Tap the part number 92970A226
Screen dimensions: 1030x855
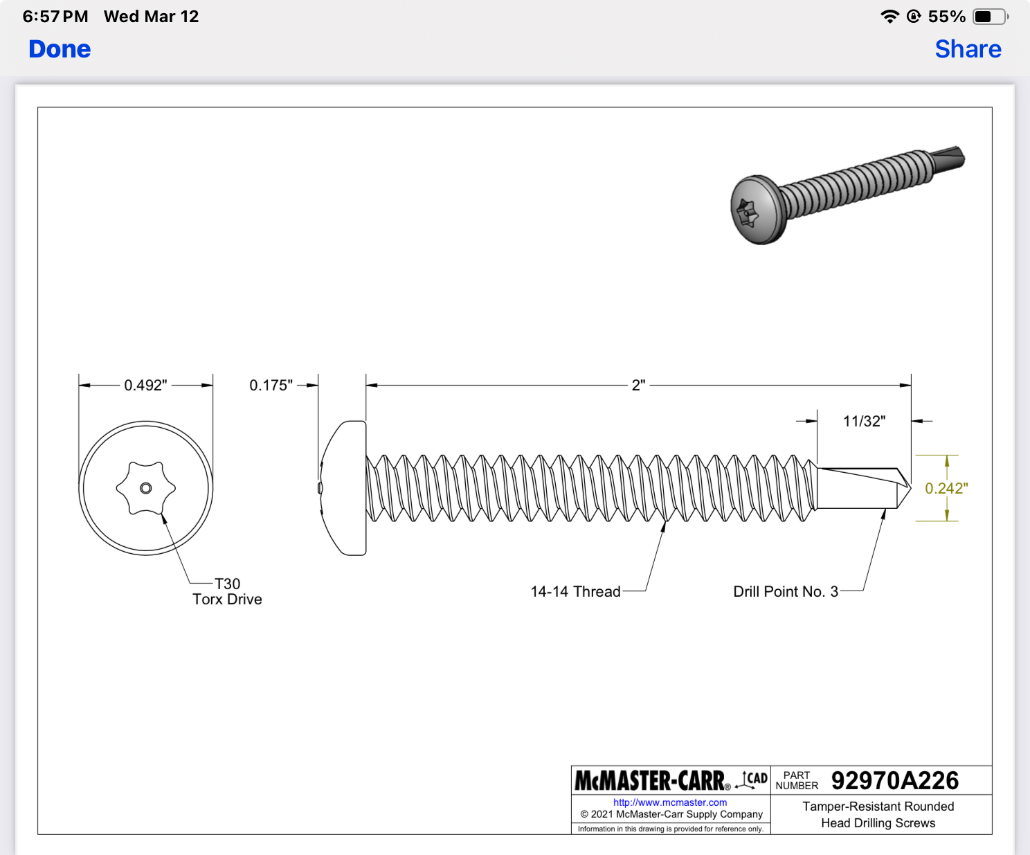[894, 781]
